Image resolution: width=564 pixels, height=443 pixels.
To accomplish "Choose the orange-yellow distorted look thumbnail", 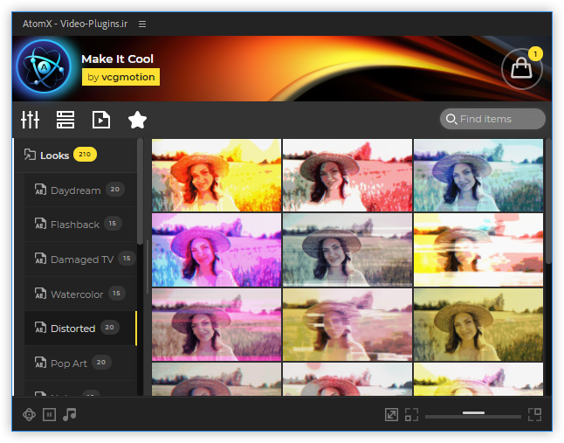I will [x=217, y=176].
